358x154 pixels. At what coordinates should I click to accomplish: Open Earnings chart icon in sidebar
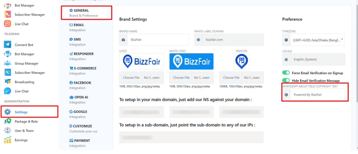coord(8,140)
